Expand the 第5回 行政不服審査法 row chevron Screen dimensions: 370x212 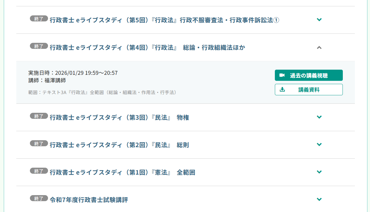(x=319, y=20)
